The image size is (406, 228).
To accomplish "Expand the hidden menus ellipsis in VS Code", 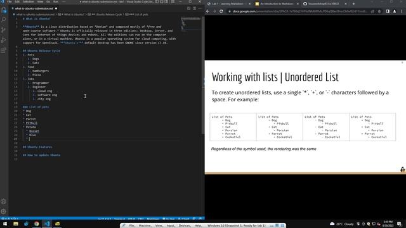I will tap(64, 1).
